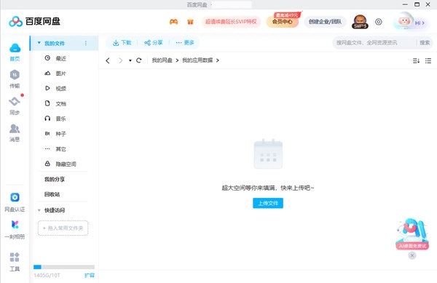This screenshot has width=437, height=283.
Task: Click the game controller icon in header
Action: point(173,22)
